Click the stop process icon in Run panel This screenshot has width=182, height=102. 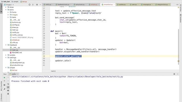[x=5, y=81]
